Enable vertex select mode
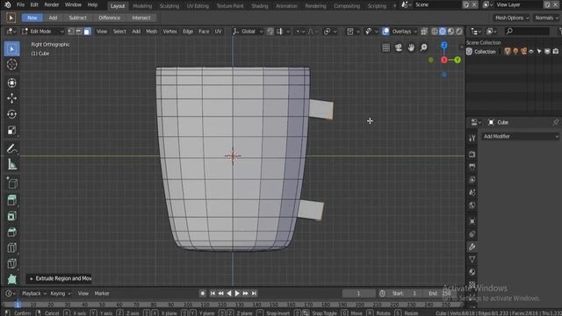Image resolution: width=562 pixels, height=316 pixels. [x=71, y=32]
